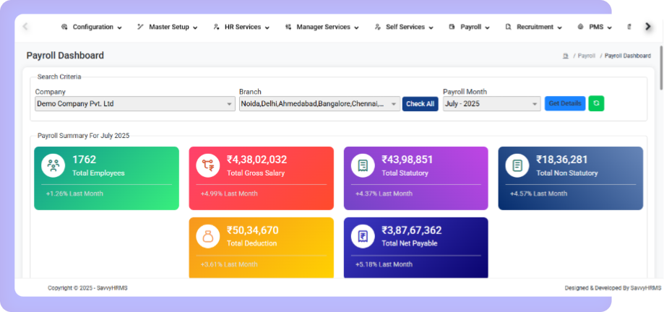Click the Total Net Payable rupee icon
664x312 pixels.
tap(362, 235)
